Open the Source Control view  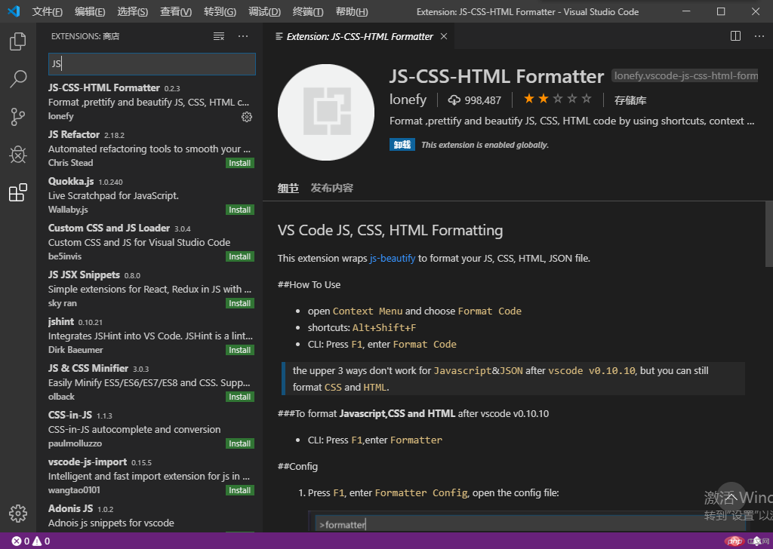[18, 117]
